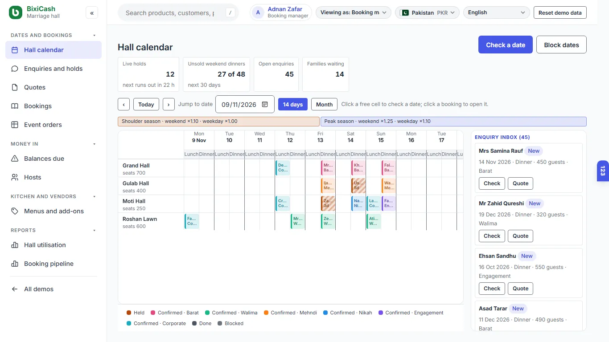The width and height of the screenshot is (609, 342).
Task: Open Enquiries and holds in sidebar
Action: click(53, 69)
